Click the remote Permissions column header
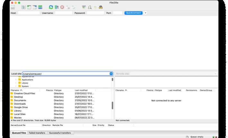228x138 pixels. [191, 90]
